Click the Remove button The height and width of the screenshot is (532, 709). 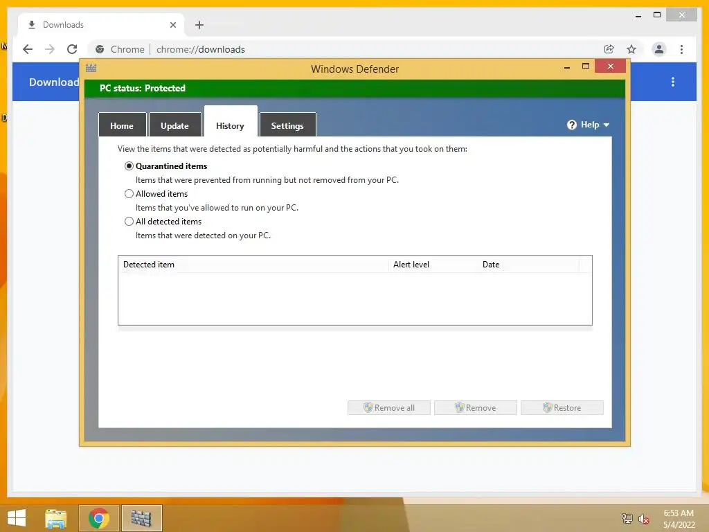pyautogui.click(x=475, y=407)
